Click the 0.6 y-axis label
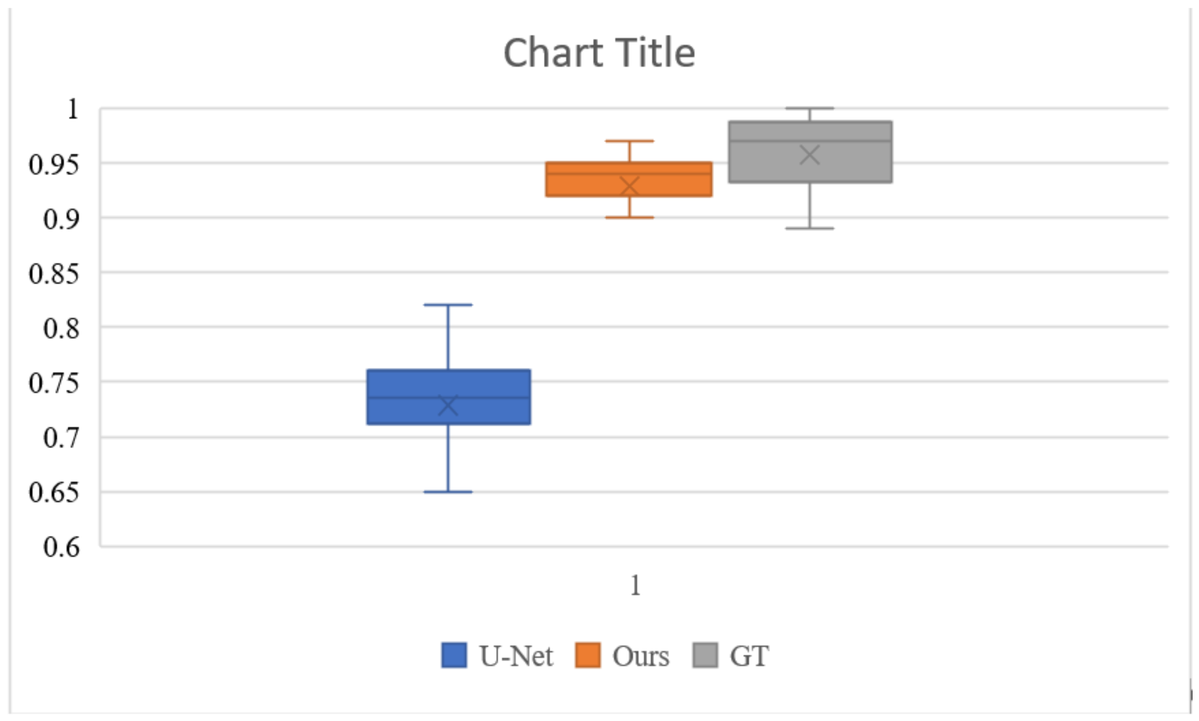This screenshot has width=1199, height=721. pos(61,547)
